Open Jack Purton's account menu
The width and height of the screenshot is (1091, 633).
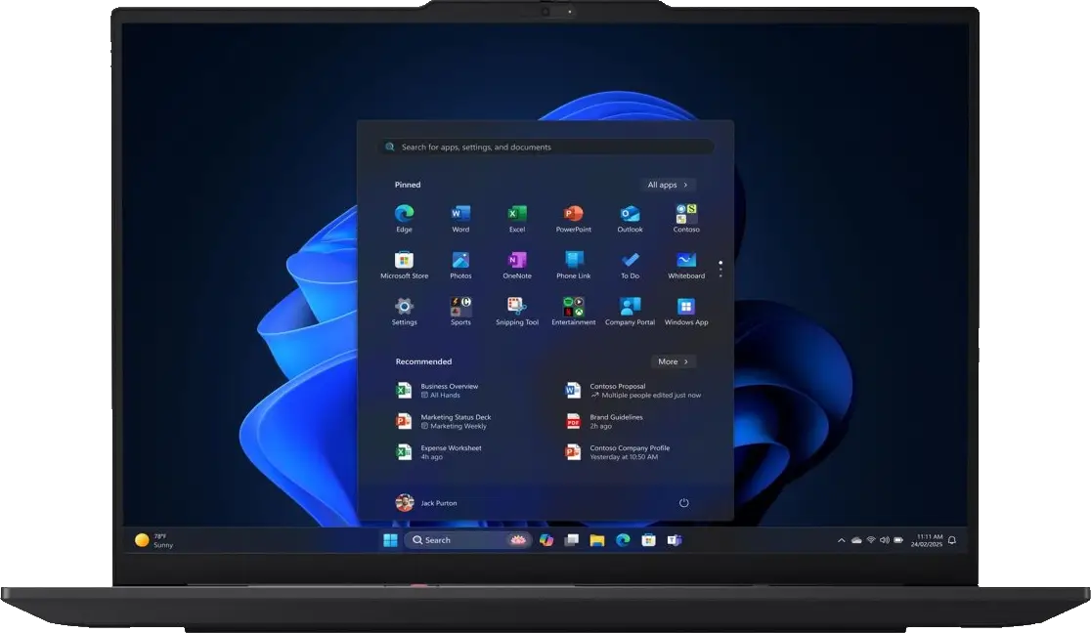click(x=426, y=503)
